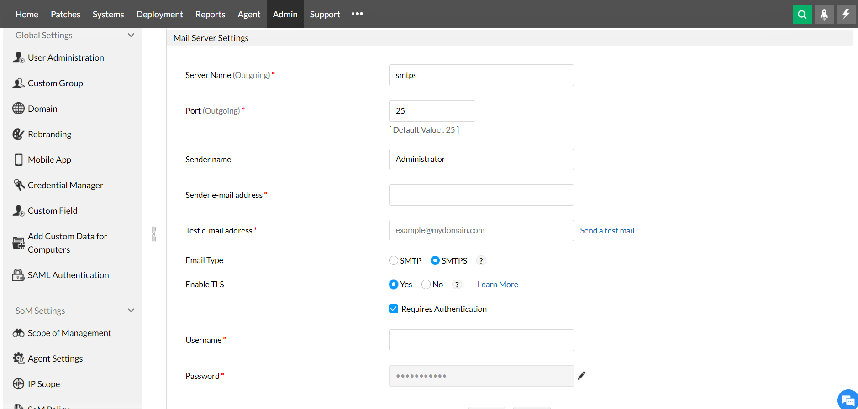This screenshot has width=858, height=409.
Task: Set Enable TLS to No
Action: [x=426, y=285]
